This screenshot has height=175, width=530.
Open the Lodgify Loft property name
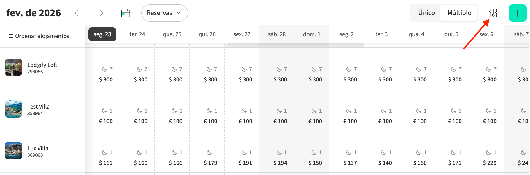point(42,65)
